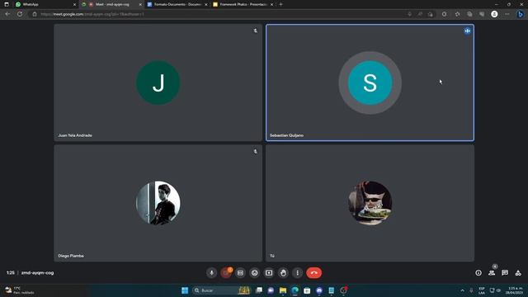
Task: Go back with the browser back arrow
Action: point(7,14)
